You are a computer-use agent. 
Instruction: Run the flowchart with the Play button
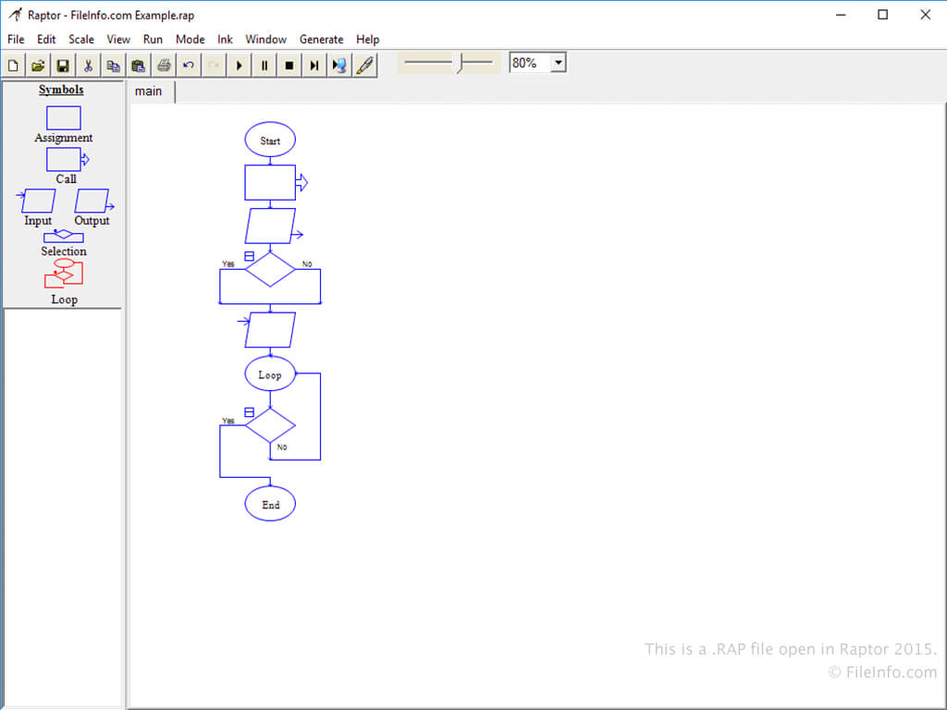(x=240, y=66)
